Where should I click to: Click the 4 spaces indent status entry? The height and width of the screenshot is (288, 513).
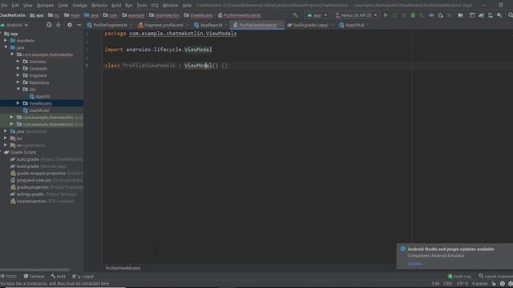(479, 283)
